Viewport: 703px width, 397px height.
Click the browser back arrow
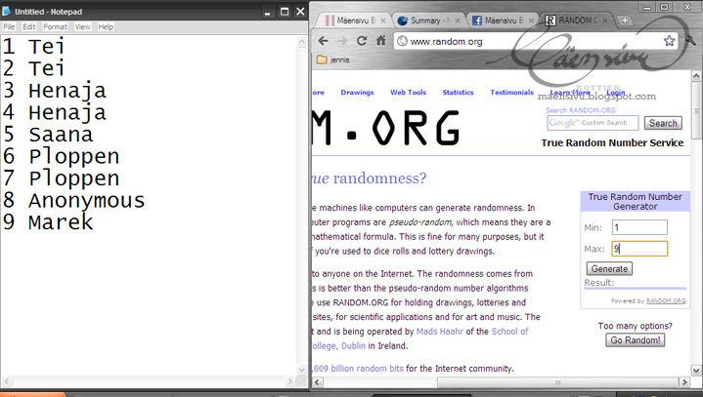click(323, 41)
